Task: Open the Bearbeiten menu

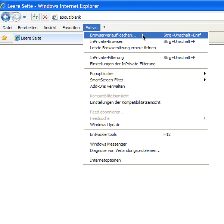Action: (28, 28)
